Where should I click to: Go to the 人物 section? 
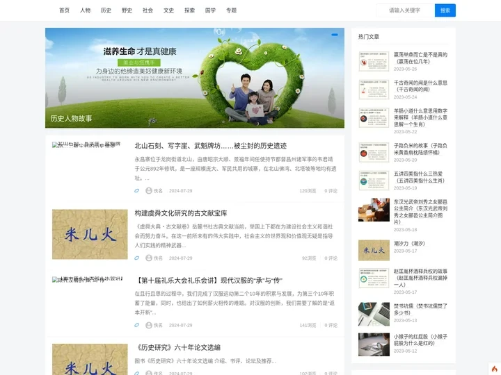[85, 10]
